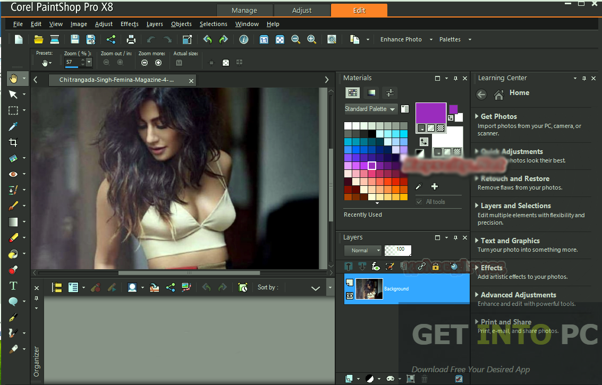Select the Text tool
The width and height of the screenshot is (602, 385).
coord(13,286)
